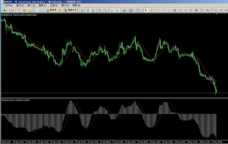The width and height of the screenshot is (228, 144).
Task: Click the 新定单 New Order button
Action: tap(51, 10)
